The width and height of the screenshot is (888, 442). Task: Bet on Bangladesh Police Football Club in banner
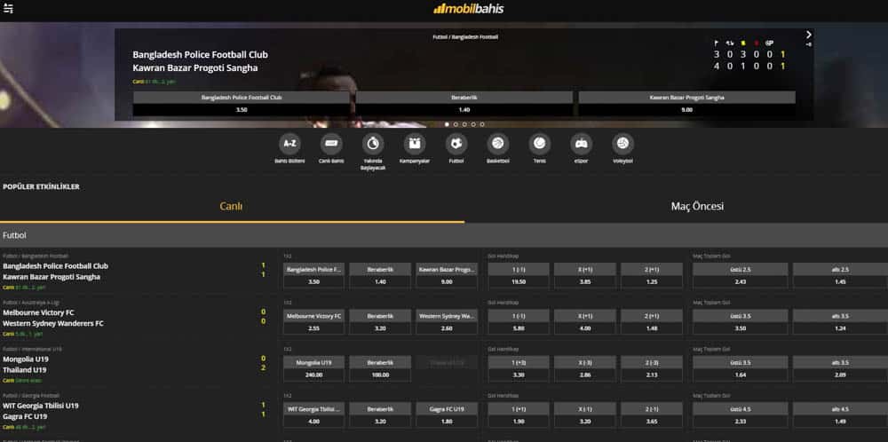242,104
